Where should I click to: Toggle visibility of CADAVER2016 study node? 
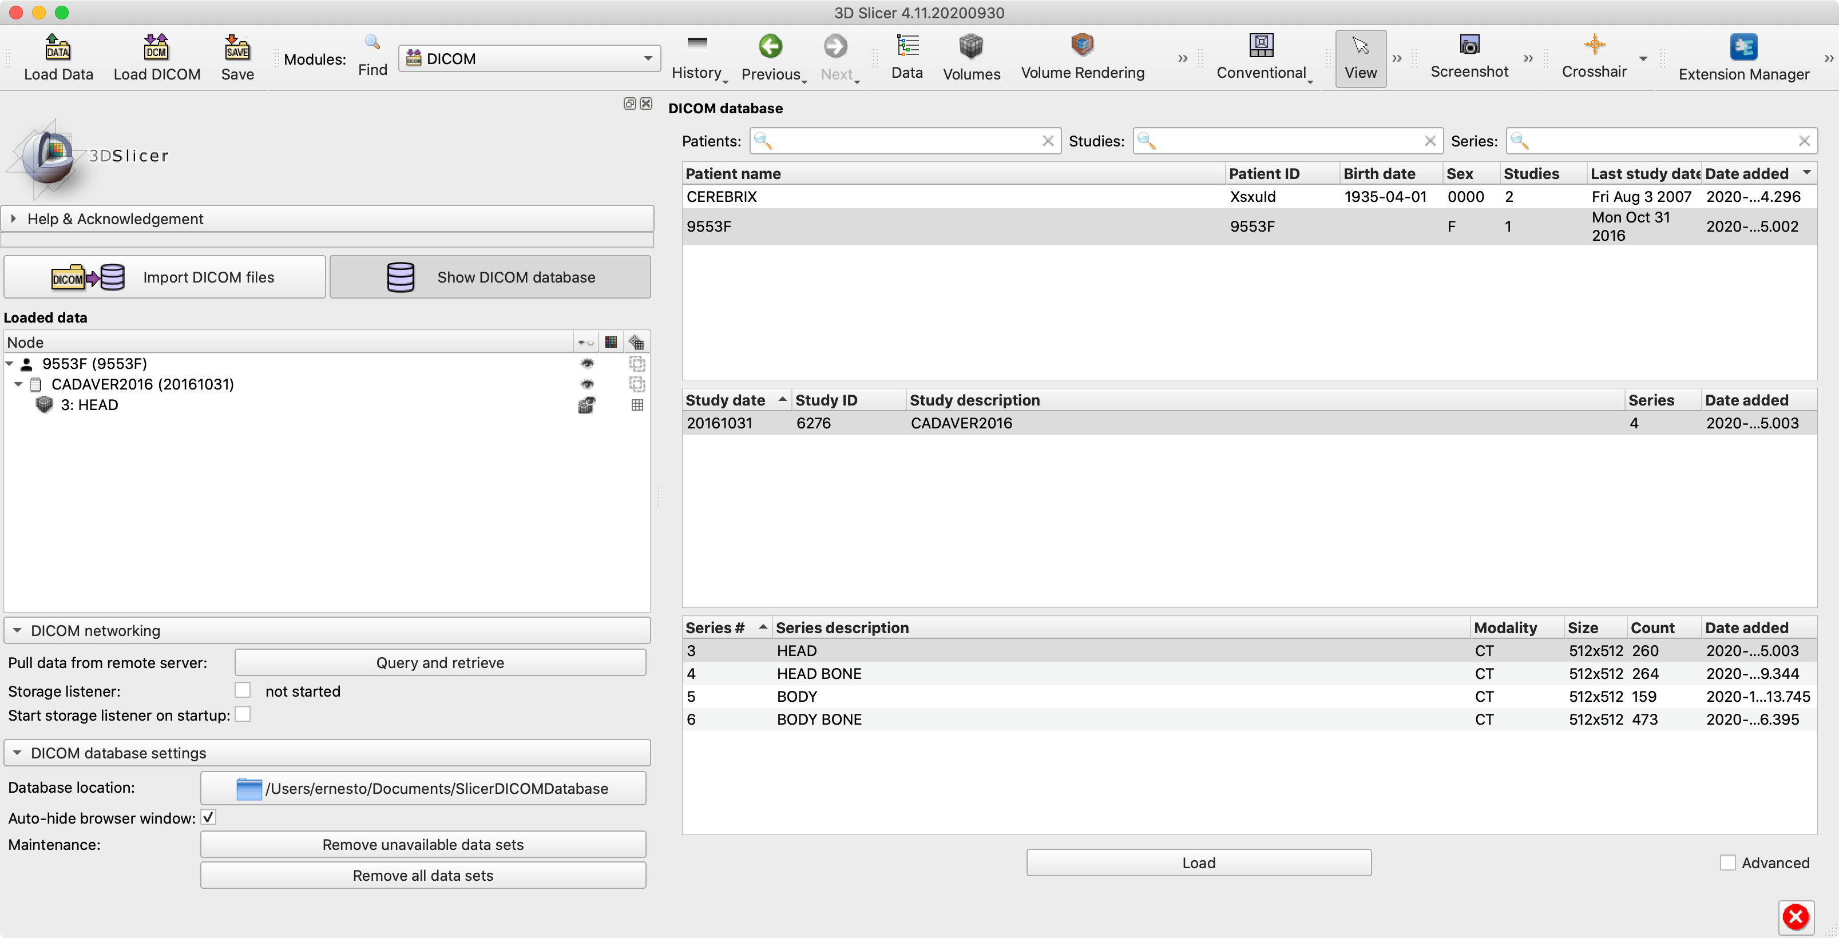(587, 384)
